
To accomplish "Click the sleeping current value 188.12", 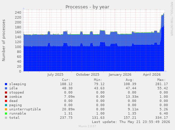I will point(66,84).
